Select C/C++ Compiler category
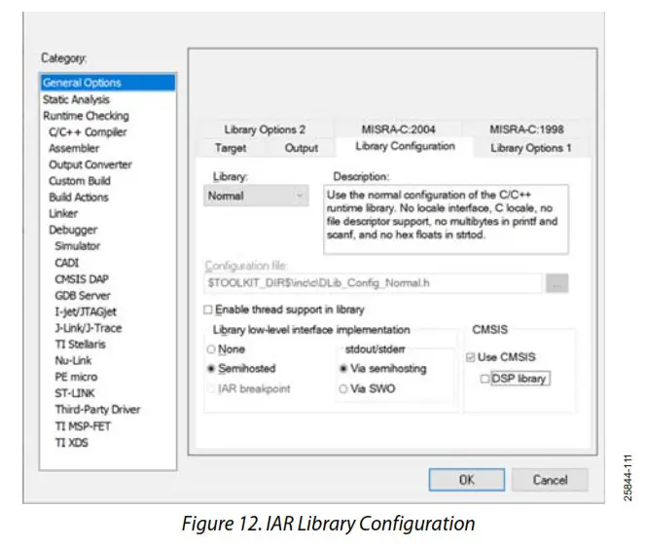Screen dimensions: 646x546 [x=88, y=132]
